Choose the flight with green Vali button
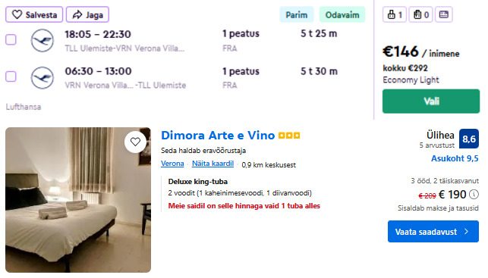This screenshot has width=488, height=278. coord(431,102)
